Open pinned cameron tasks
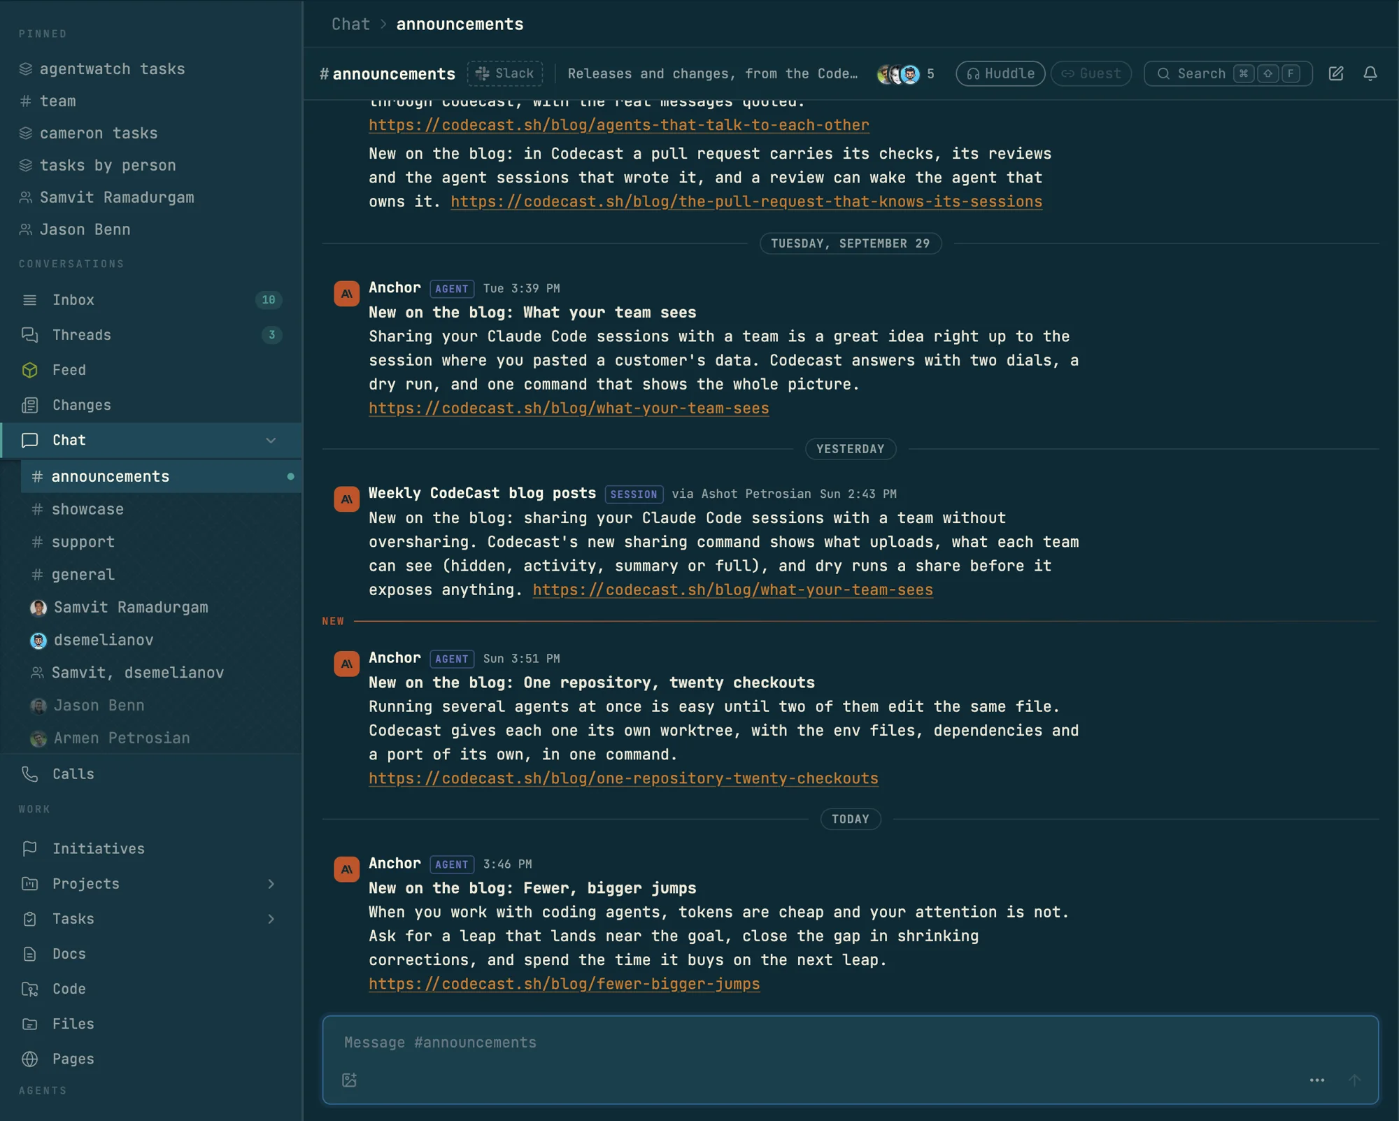The height and width of the screenshot is (1121, 1399). pyautogui.click(x=151, y=133)
